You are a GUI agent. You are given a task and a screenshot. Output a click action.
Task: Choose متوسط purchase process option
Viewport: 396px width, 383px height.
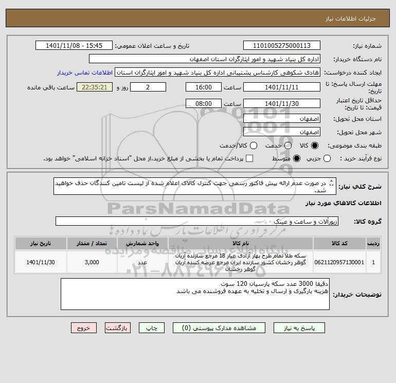pyautogui.click(x=297, y=158)
